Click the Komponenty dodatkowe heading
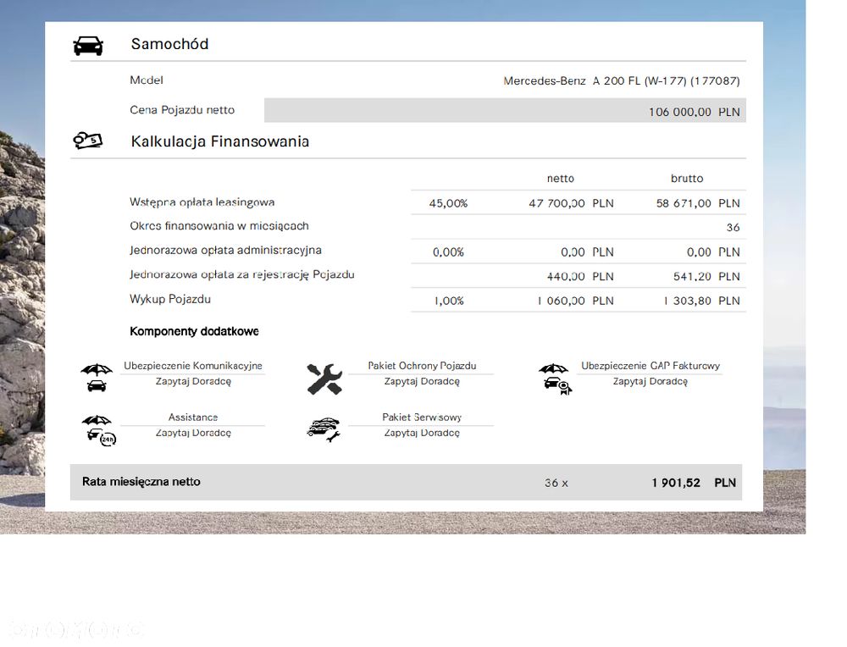The width and height of the screenshot is (847, 647). click(194, 331)
